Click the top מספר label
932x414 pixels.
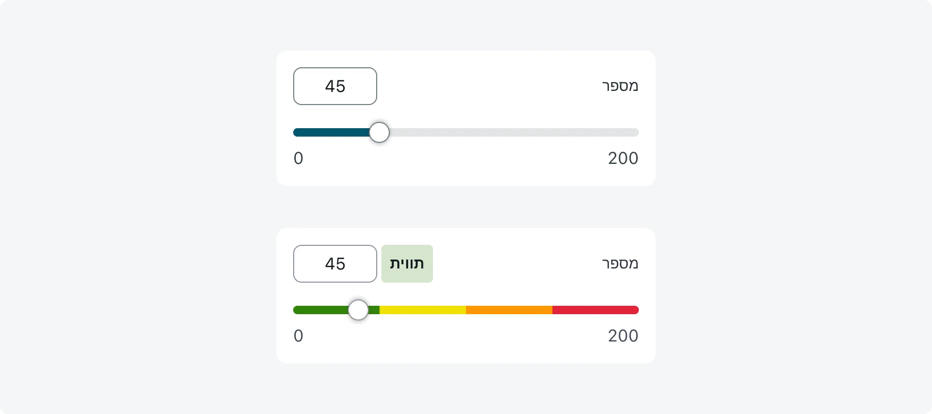click(x=620, y=86)
